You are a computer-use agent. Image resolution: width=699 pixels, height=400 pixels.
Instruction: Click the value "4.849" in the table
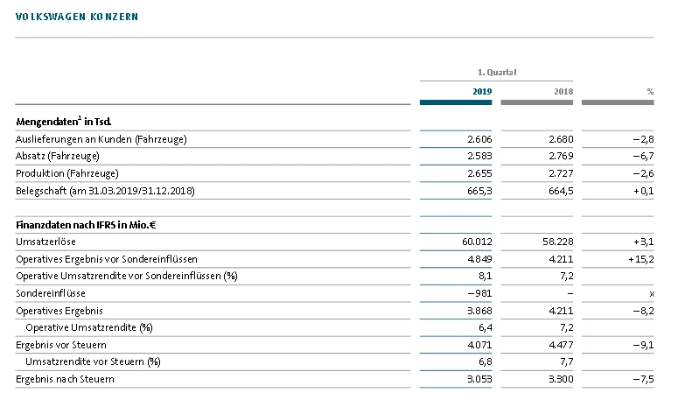pyautogui.click(x=479, y=259)
